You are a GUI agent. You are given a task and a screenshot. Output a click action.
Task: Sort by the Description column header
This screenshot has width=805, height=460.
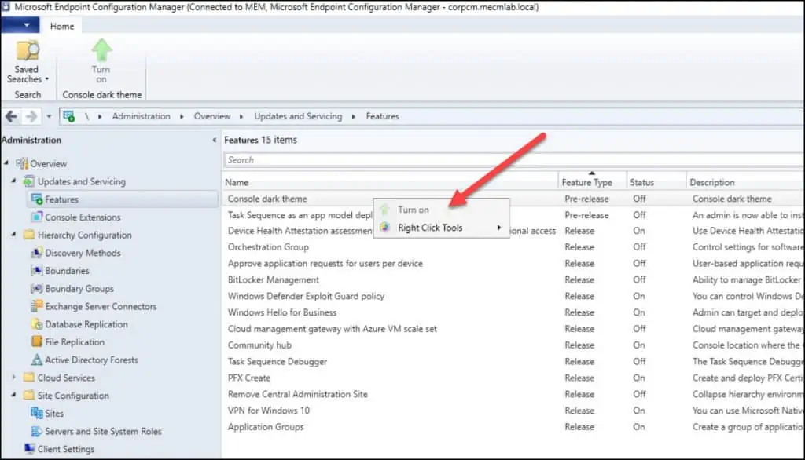(745, 182)
